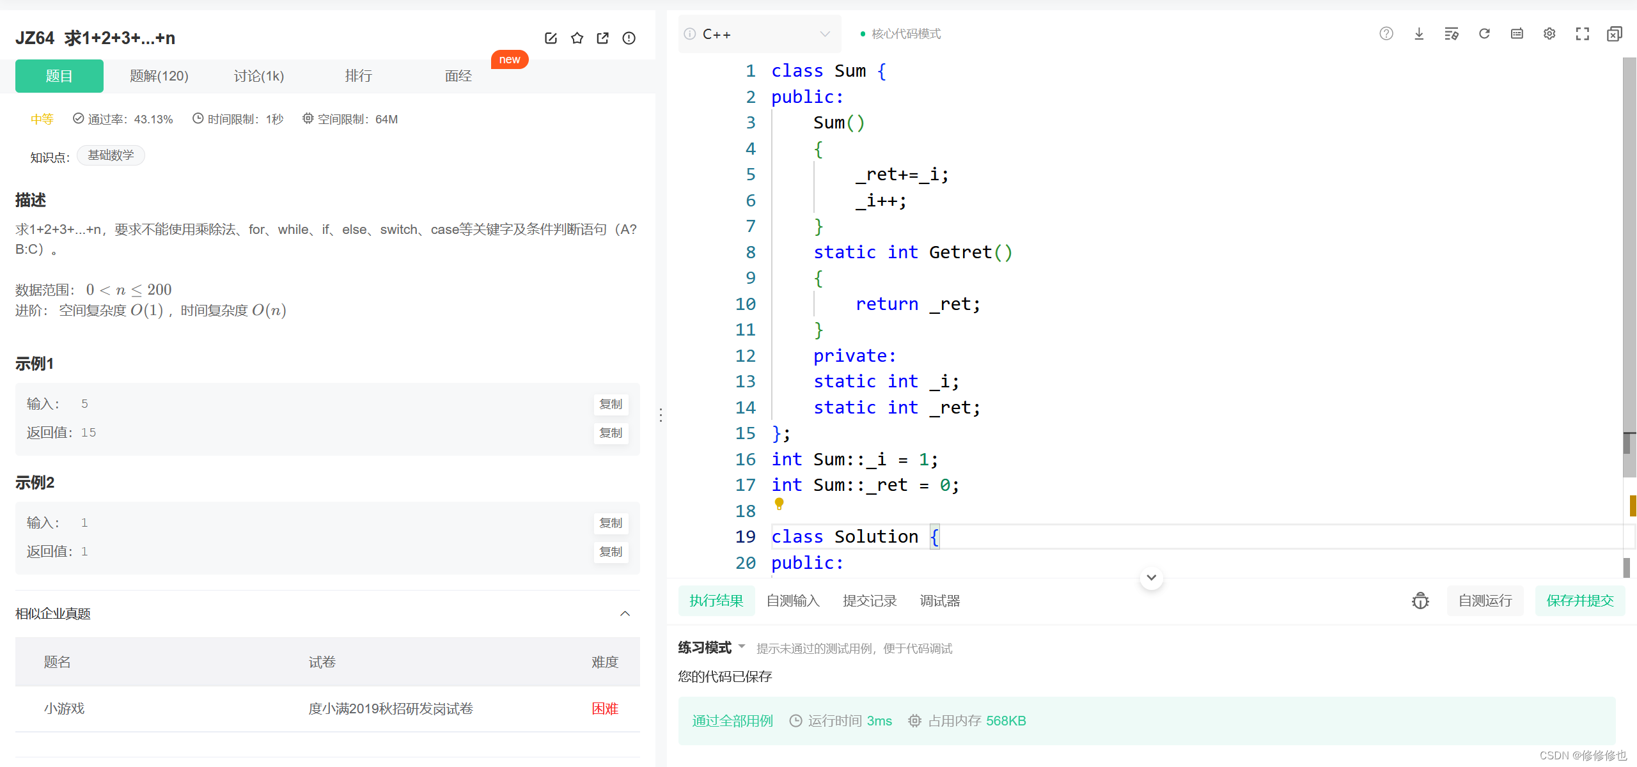Copy example 1 input with 复制
Image resolution: width=1637 pixels, height=767 pixels.
pos(611,404)
